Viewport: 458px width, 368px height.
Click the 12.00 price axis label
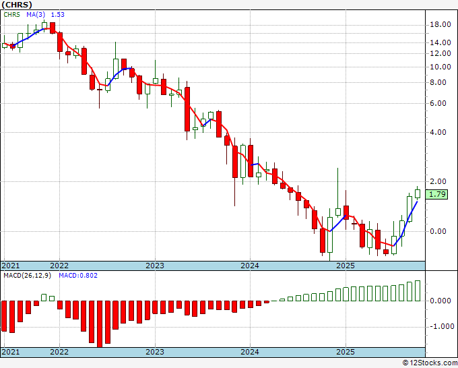(440, 53)
